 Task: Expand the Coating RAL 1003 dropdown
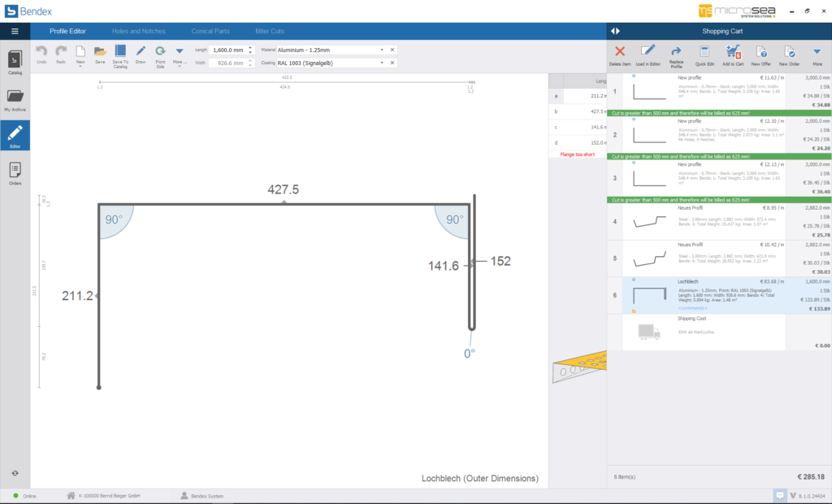point(382,63)
